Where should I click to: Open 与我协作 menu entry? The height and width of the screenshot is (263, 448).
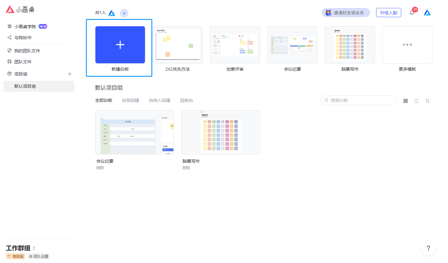point(23,38)
